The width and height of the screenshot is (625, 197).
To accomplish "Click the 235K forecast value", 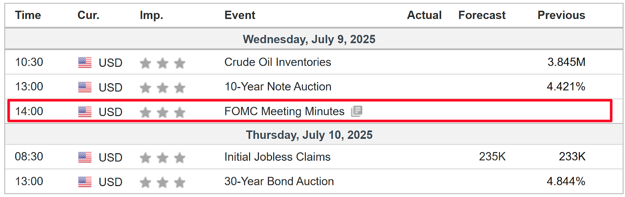I will click(492, 157).
